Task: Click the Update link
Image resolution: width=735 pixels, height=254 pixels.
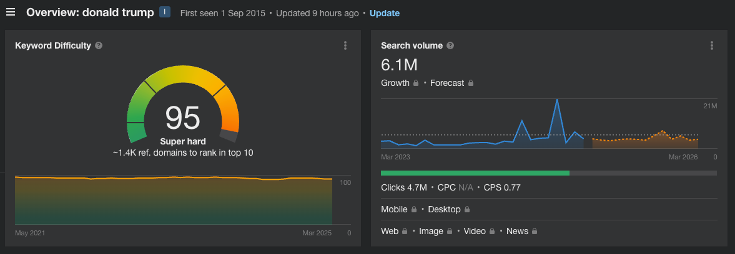Action: click(385, 13)
